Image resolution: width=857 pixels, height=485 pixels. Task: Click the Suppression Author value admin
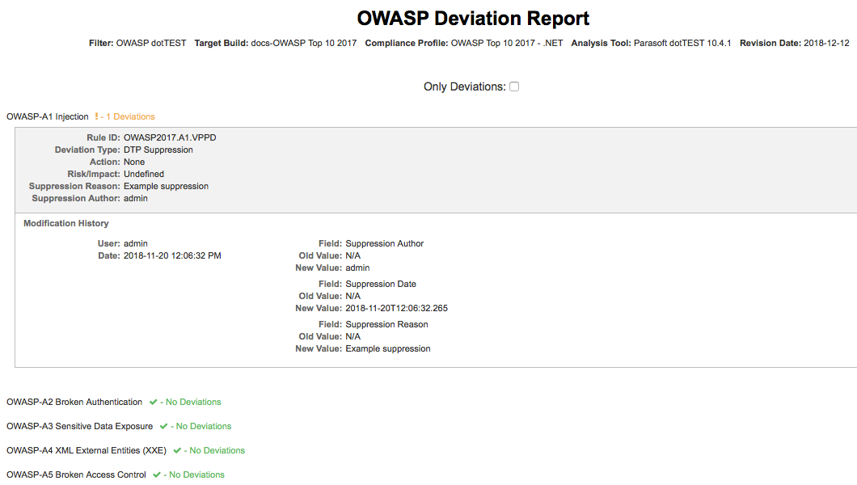tap(136, 198)
